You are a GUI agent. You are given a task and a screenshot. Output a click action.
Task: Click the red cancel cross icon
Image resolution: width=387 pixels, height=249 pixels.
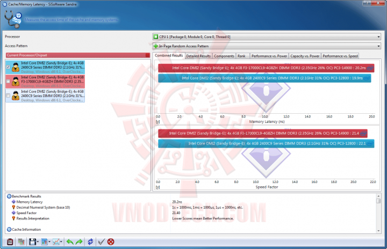[x=111, y=242]
